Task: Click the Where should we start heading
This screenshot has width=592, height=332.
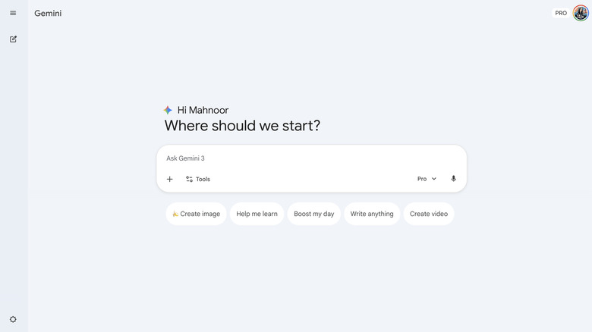Action: (242, 126)
